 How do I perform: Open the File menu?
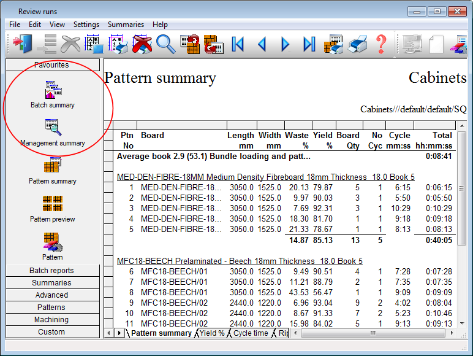[x=15, y=25]
